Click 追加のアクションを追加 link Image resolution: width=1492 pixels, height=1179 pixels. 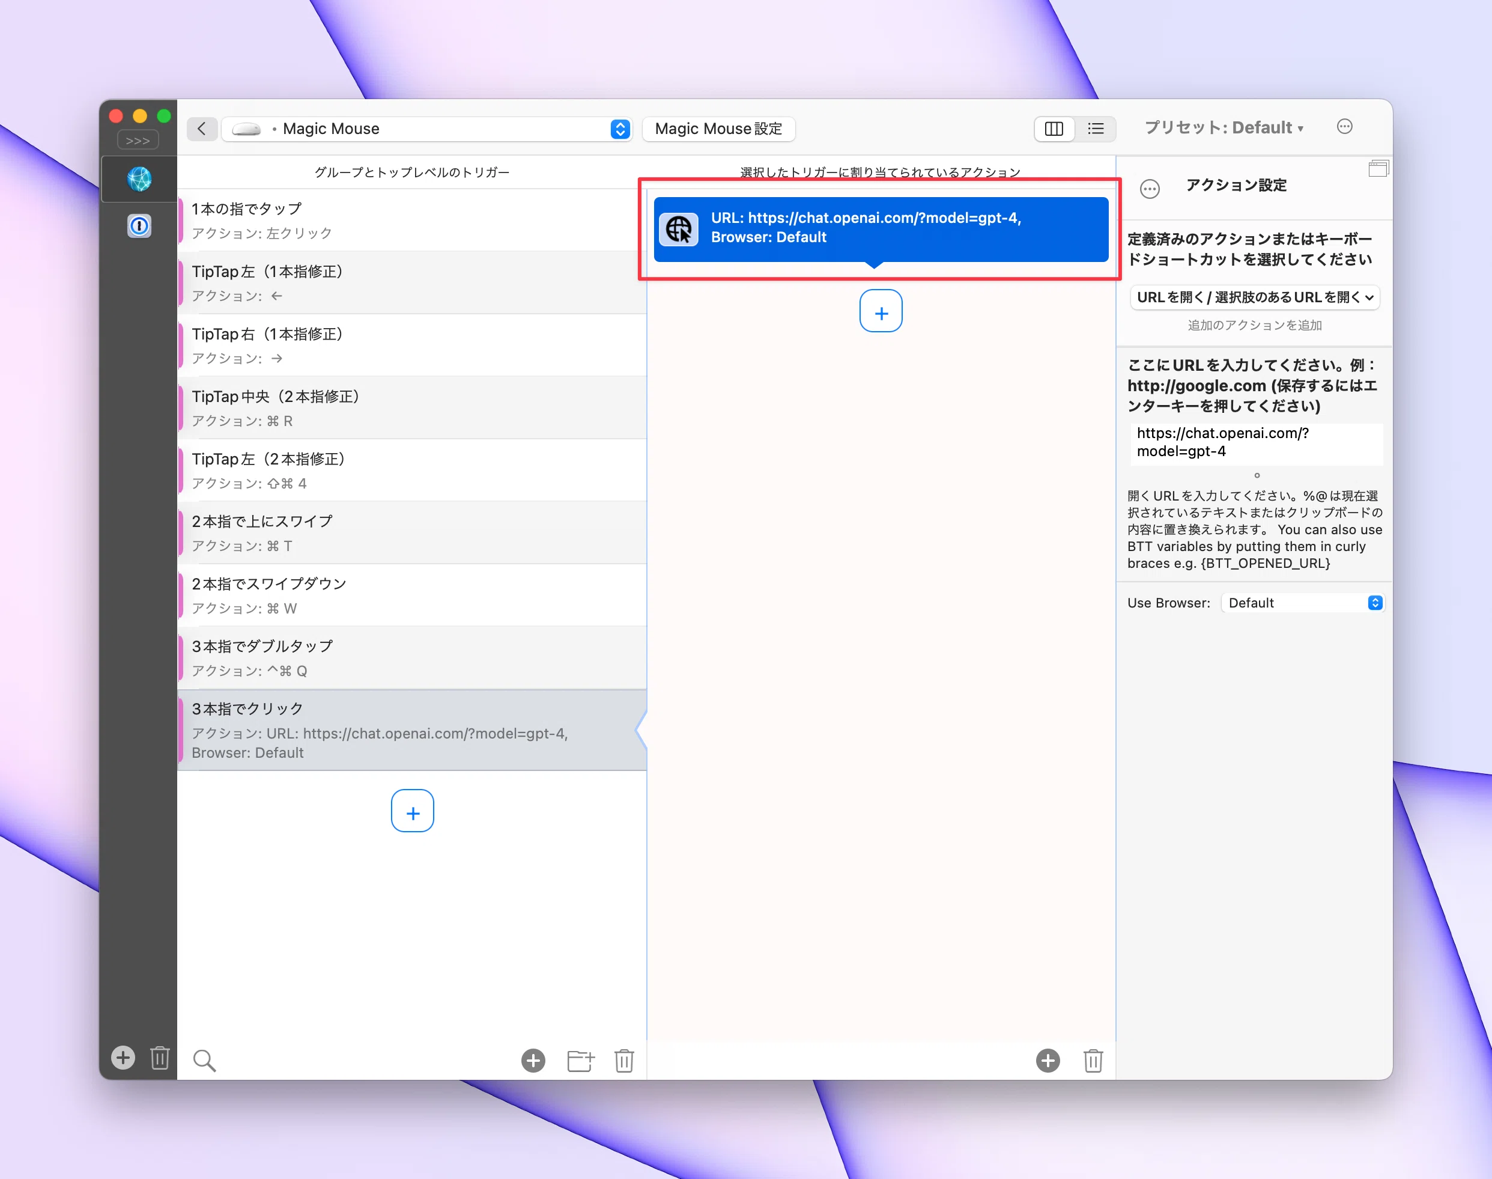1255,325
